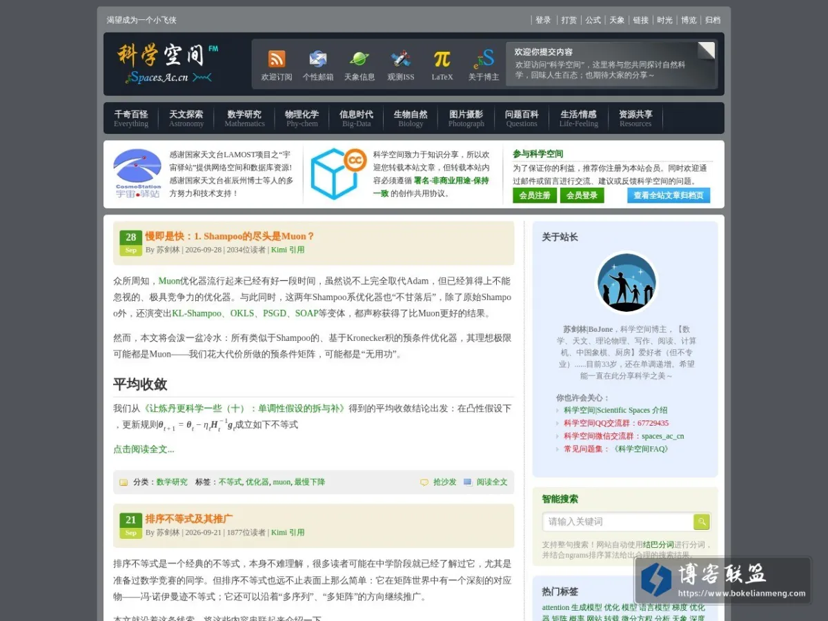Open the 公式 link in top bar

pos(593,20)
